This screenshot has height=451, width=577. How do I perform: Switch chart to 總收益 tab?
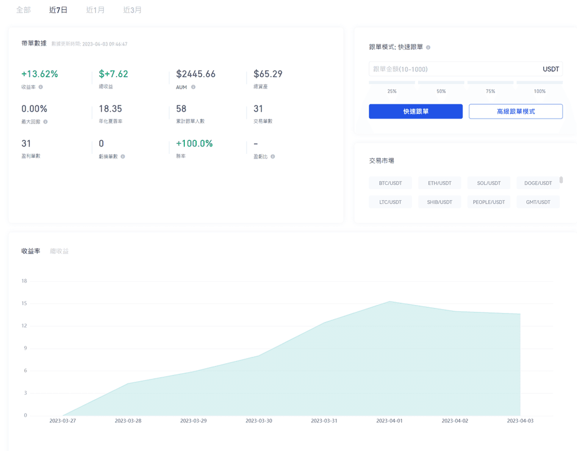[x=59, y=251]
